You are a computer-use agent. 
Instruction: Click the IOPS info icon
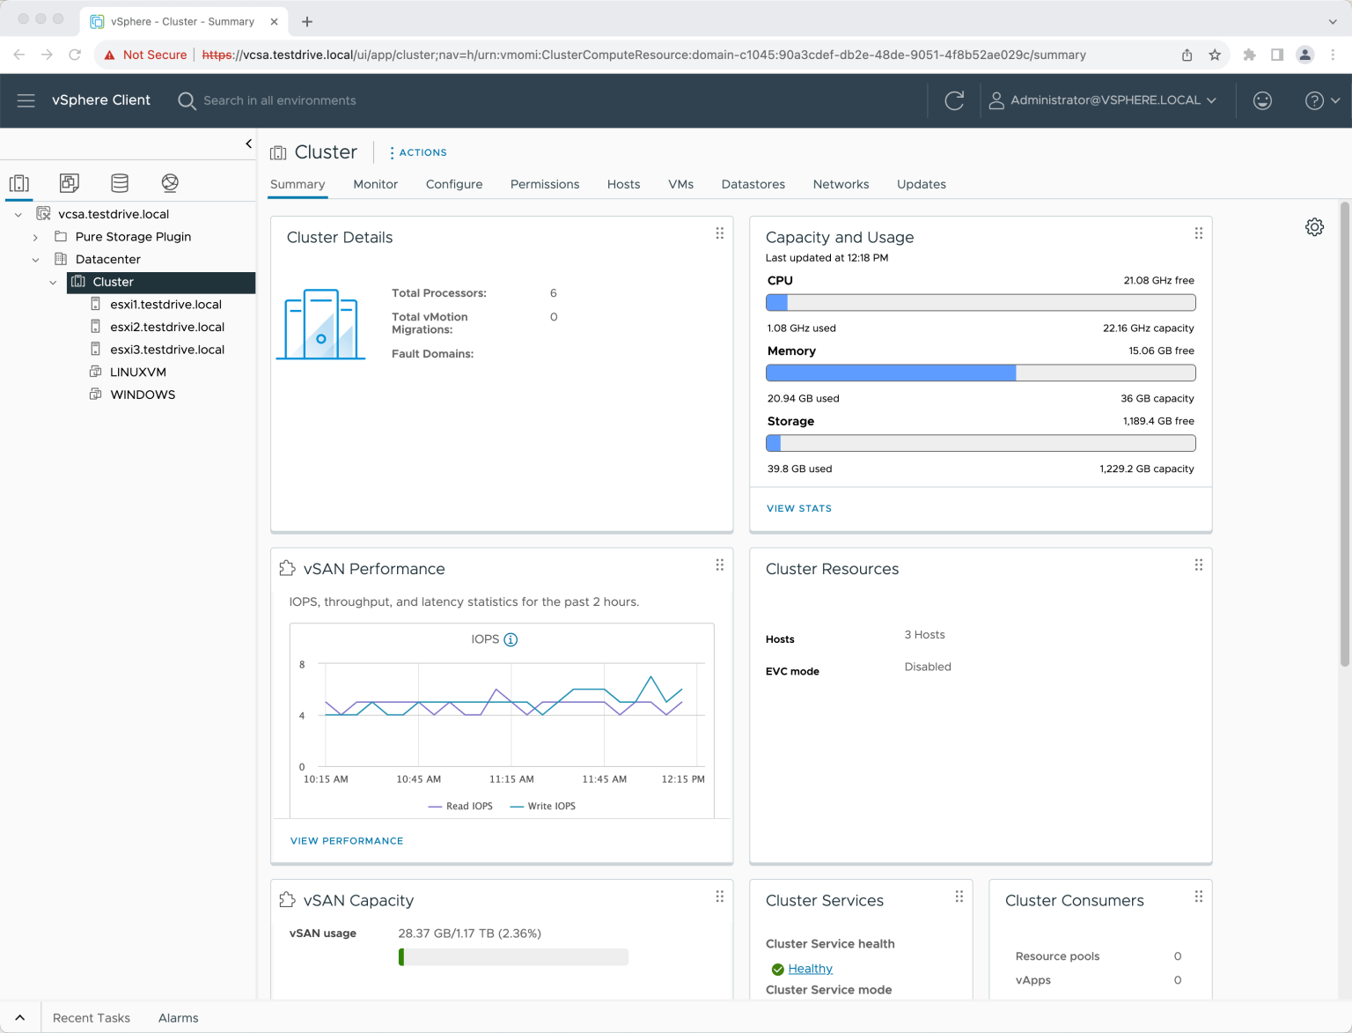(511, 639)
